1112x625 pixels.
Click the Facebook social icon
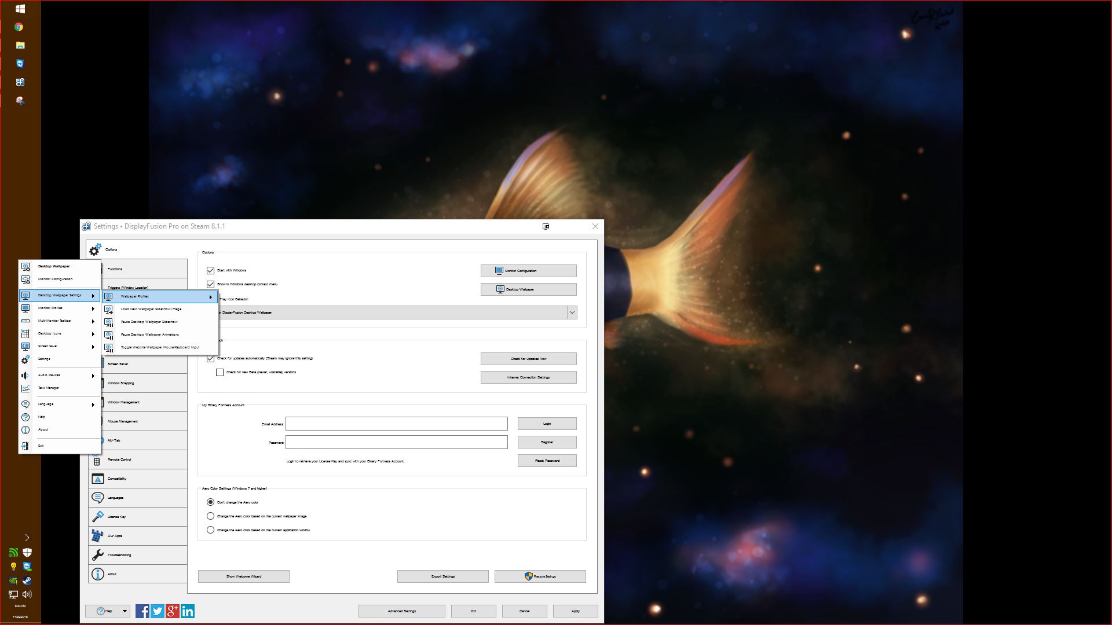coord(142,611)
